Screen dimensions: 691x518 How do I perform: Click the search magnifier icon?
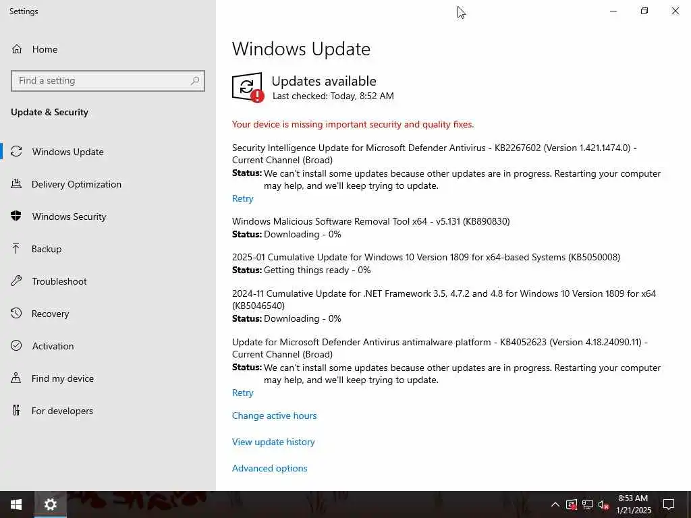(x=195, y=81)
